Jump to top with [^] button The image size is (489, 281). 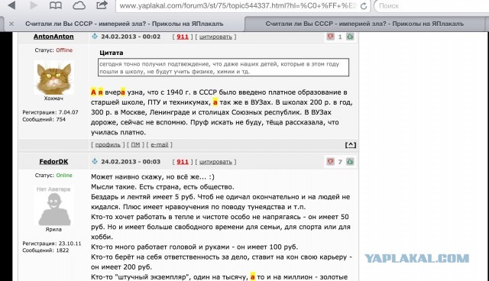[351, 145]
